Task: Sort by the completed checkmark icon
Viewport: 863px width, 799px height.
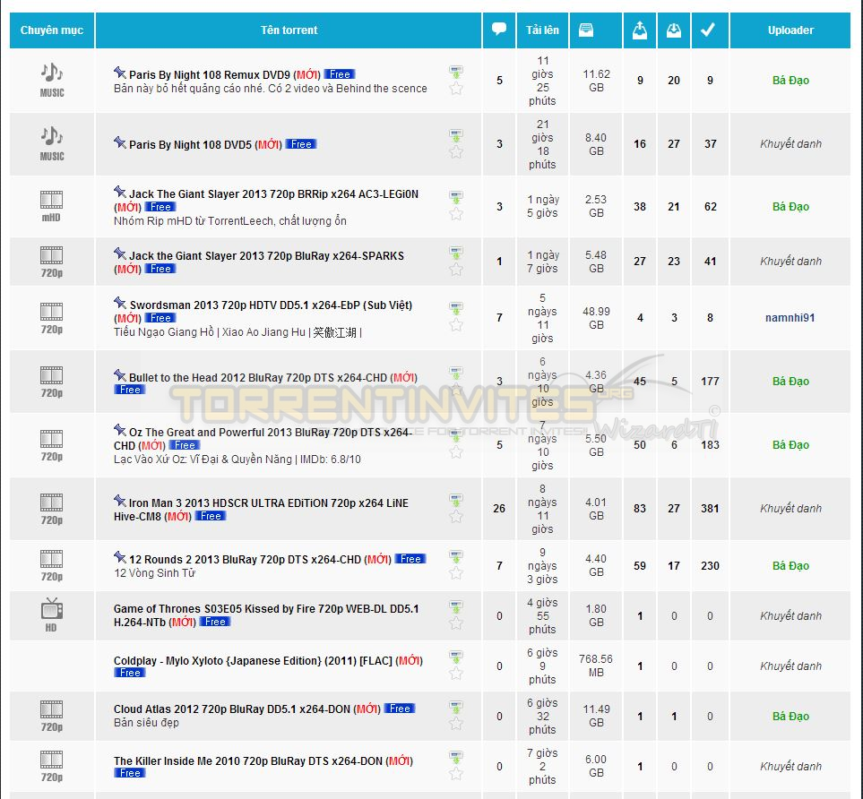Action: 708,30
